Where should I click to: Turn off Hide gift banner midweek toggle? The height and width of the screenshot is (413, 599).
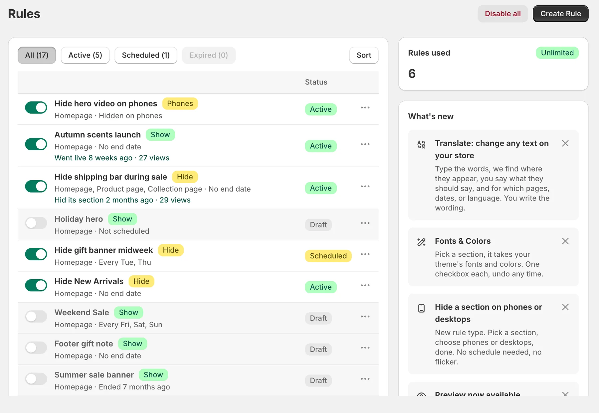click(36, 254)
